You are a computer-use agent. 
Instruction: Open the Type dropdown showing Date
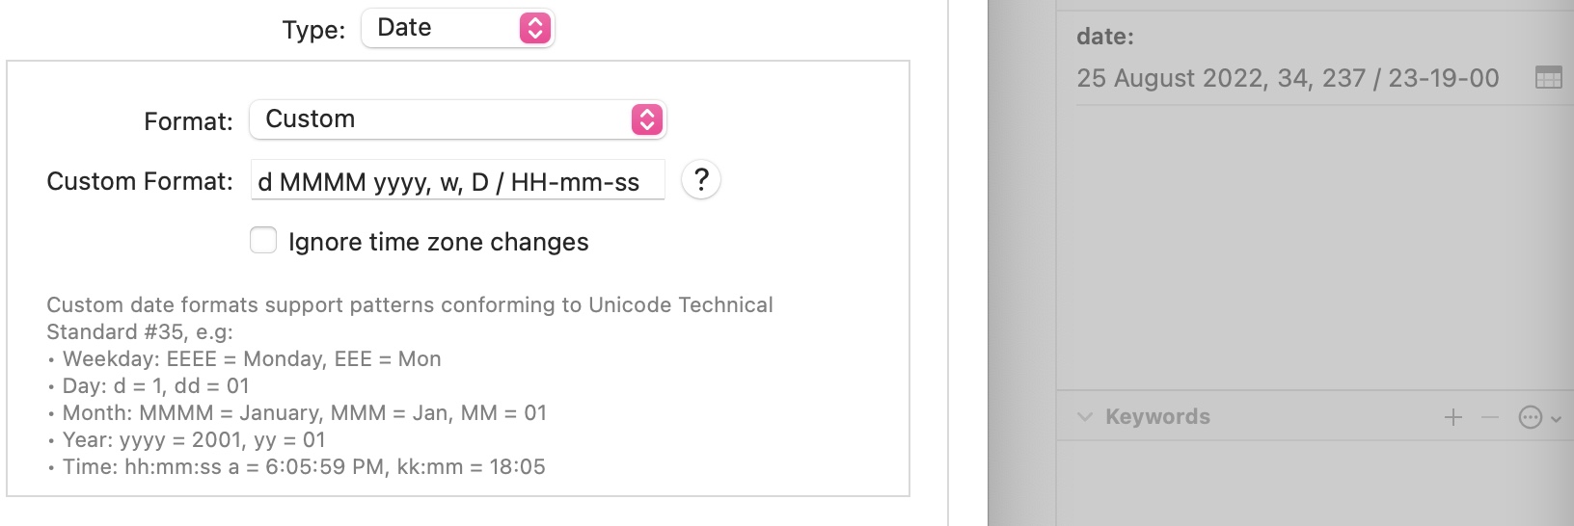(x=444, y=28)
